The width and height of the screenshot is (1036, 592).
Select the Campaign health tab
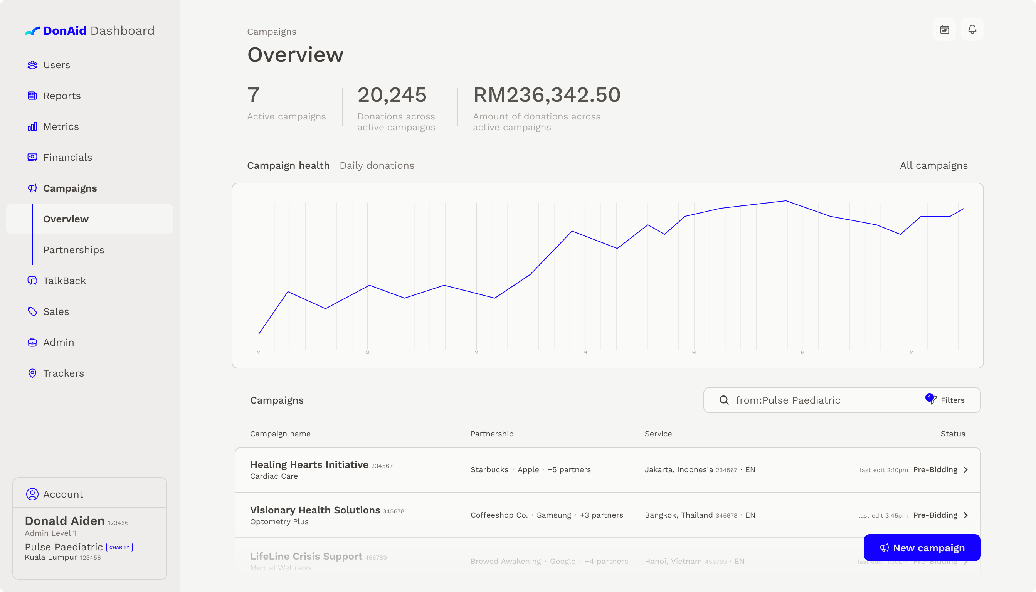[x=288, y=165]
